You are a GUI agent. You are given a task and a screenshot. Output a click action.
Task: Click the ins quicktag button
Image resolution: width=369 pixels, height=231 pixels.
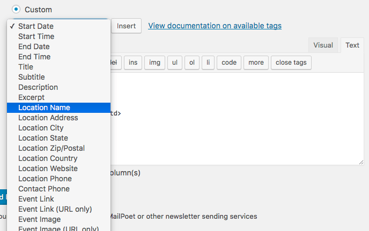(x=133, y=63)
